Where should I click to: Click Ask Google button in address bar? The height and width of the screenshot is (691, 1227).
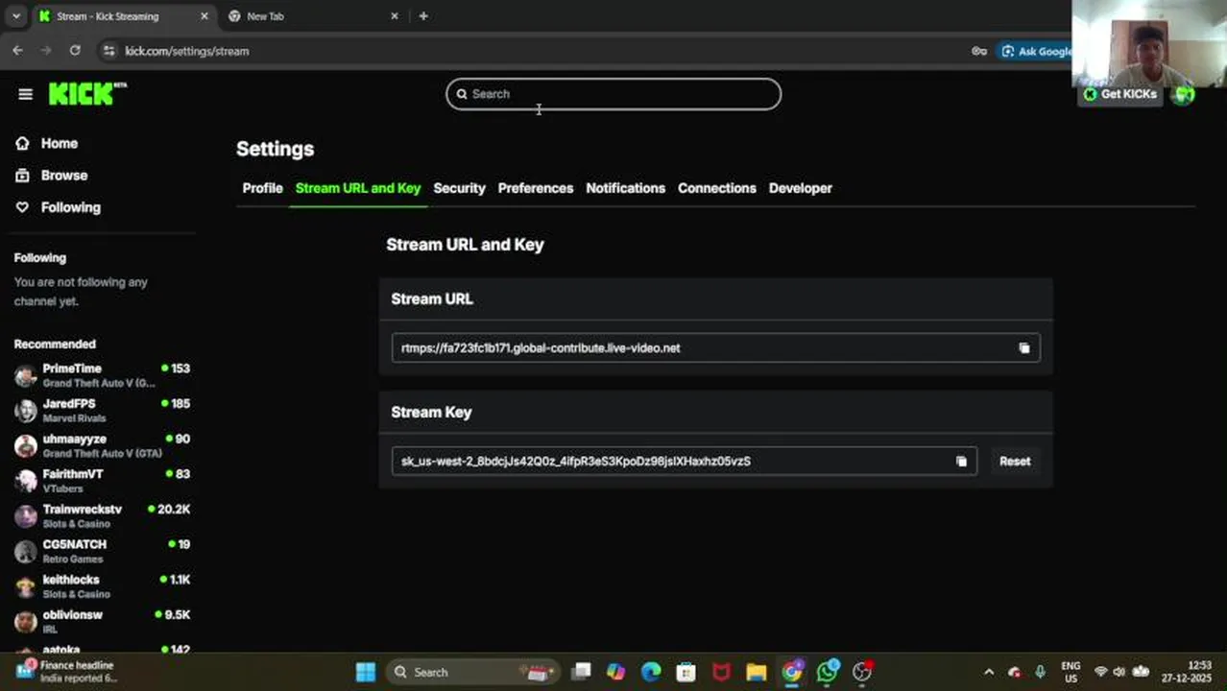point(1034,51)
